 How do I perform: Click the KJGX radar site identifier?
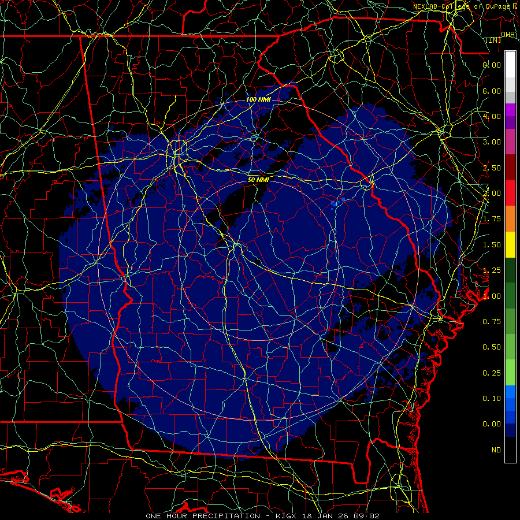click(x=286, y=516)
